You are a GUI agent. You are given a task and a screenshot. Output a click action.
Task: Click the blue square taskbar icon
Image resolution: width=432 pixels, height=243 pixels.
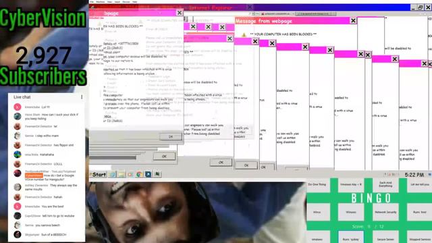(148, 174)
